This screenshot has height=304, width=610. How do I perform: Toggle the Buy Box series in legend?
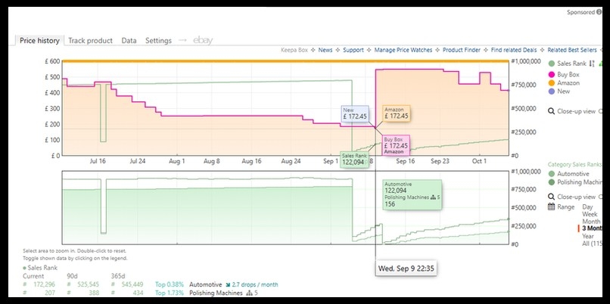[x=568, y=75]
